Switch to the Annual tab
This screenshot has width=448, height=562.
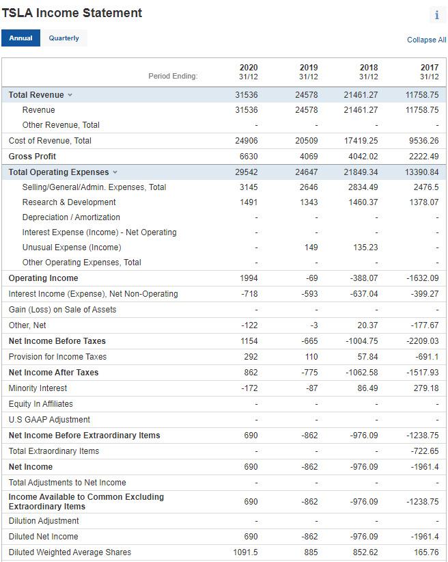coord(20,38)
